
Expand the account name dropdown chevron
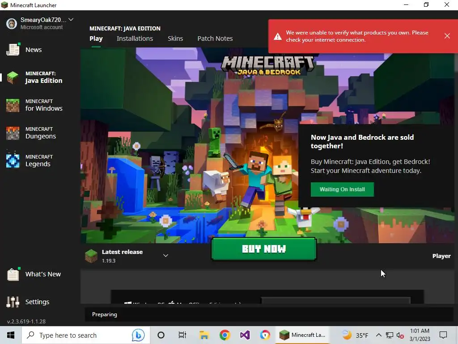pyautogui.click(x=71, y=20)
